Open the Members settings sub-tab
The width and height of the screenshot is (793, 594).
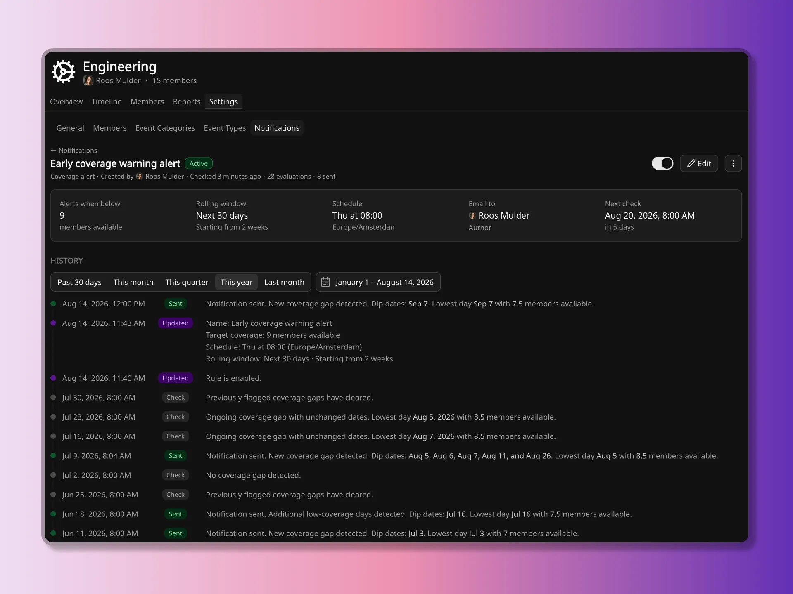point(110,128)
